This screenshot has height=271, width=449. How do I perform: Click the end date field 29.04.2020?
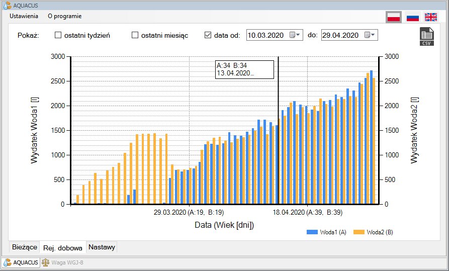340,35
